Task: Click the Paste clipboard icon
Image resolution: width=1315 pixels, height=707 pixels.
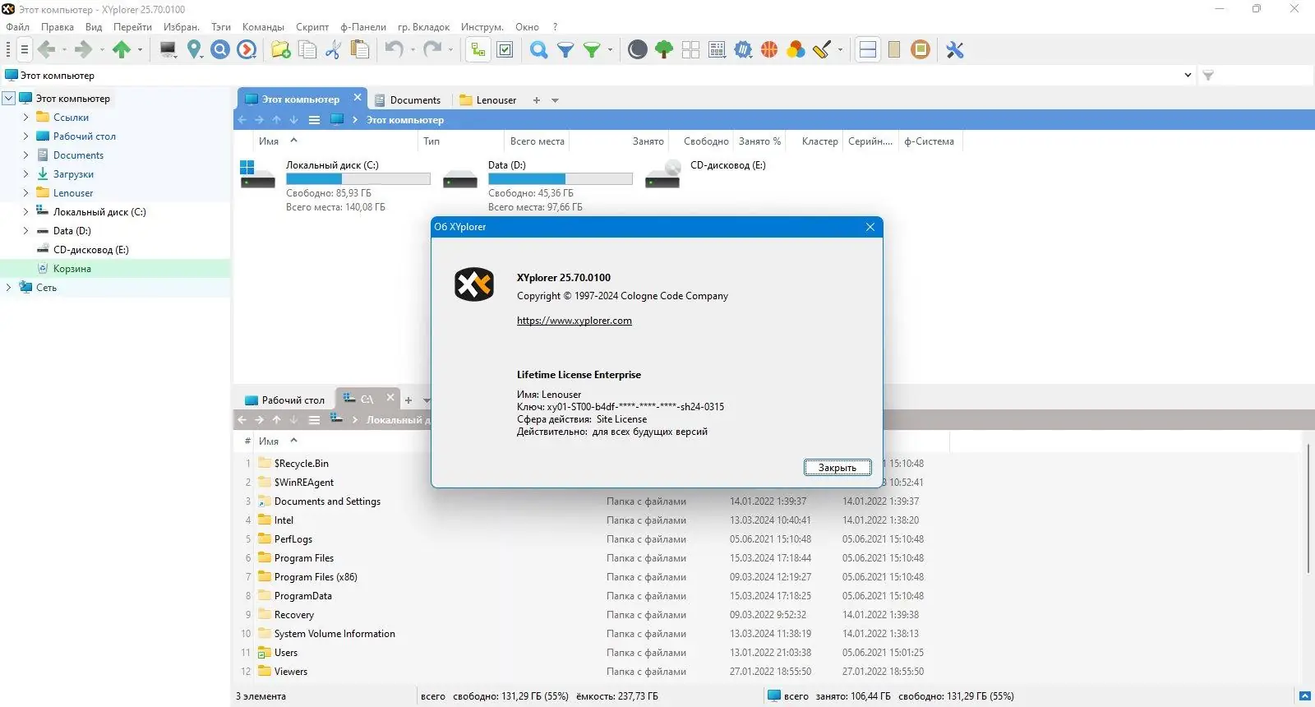Action: pyautogui.click(x=359, y=50)
